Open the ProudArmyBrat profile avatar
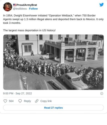 (x=7, y=7)
